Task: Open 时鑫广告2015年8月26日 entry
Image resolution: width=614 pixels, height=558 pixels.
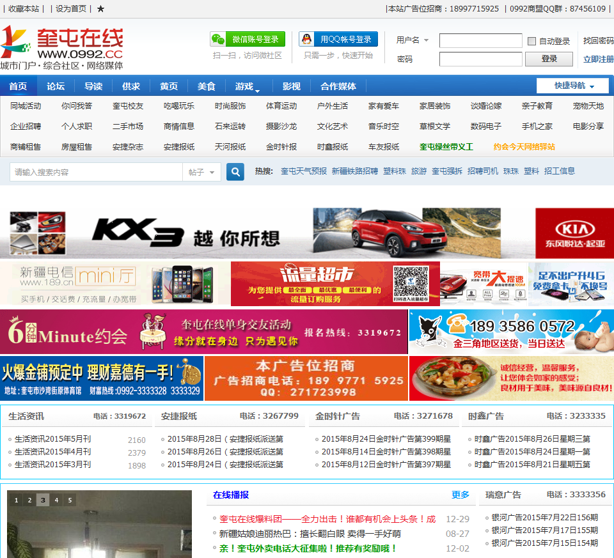Action: (x=532, y=439)
